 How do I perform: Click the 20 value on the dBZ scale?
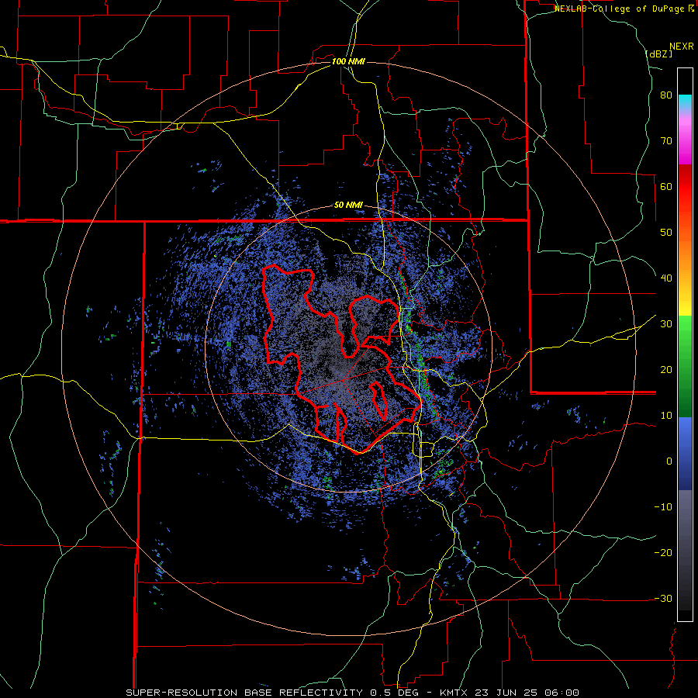pyautogui.click(x=666, y=369)
